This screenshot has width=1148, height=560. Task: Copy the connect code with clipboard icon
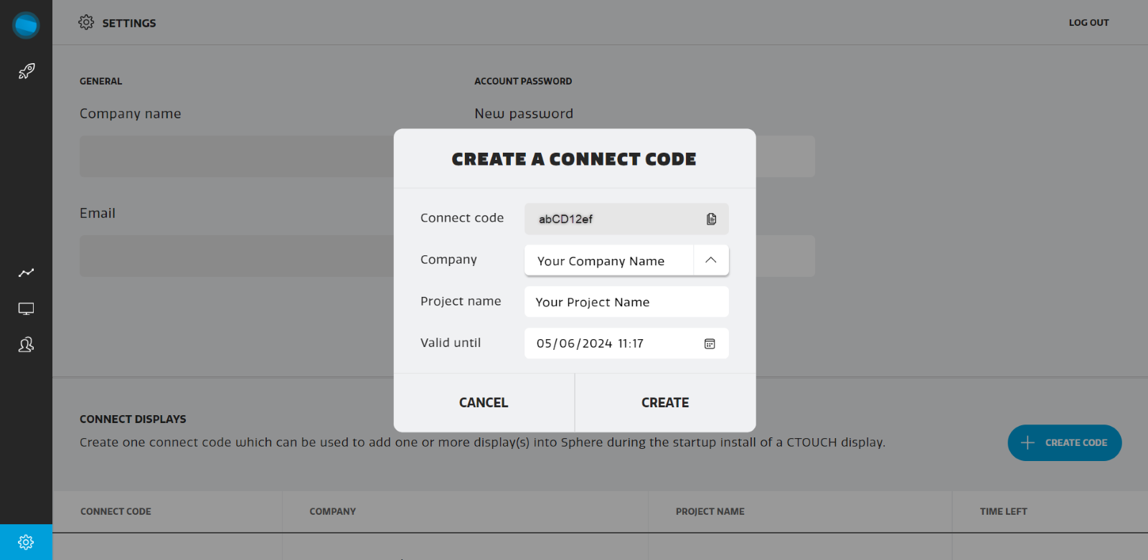pyautogui.click(x=711, y=219)
